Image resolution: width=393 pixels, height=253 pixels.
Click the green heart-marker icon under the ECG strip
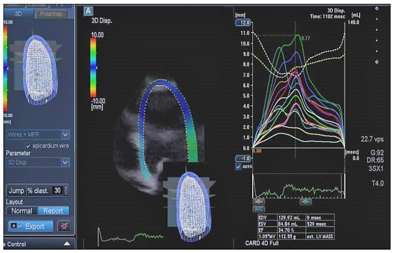pos(306,201)
